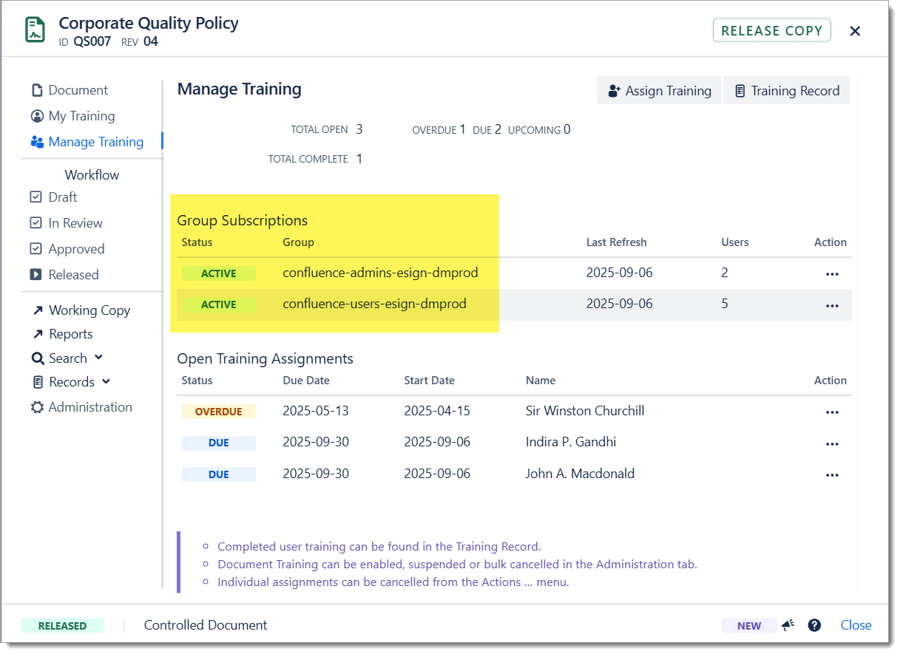Viewport: 900px width, 654px height.
Task: Open the Training Record button
Action: [x=786, y=91]
